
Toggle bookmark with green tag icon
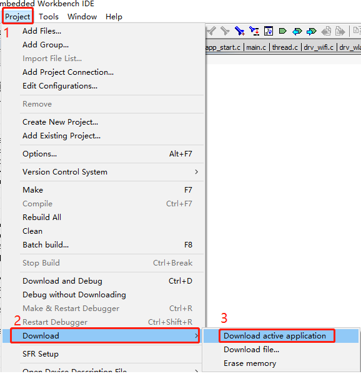[x=283, y=31]
